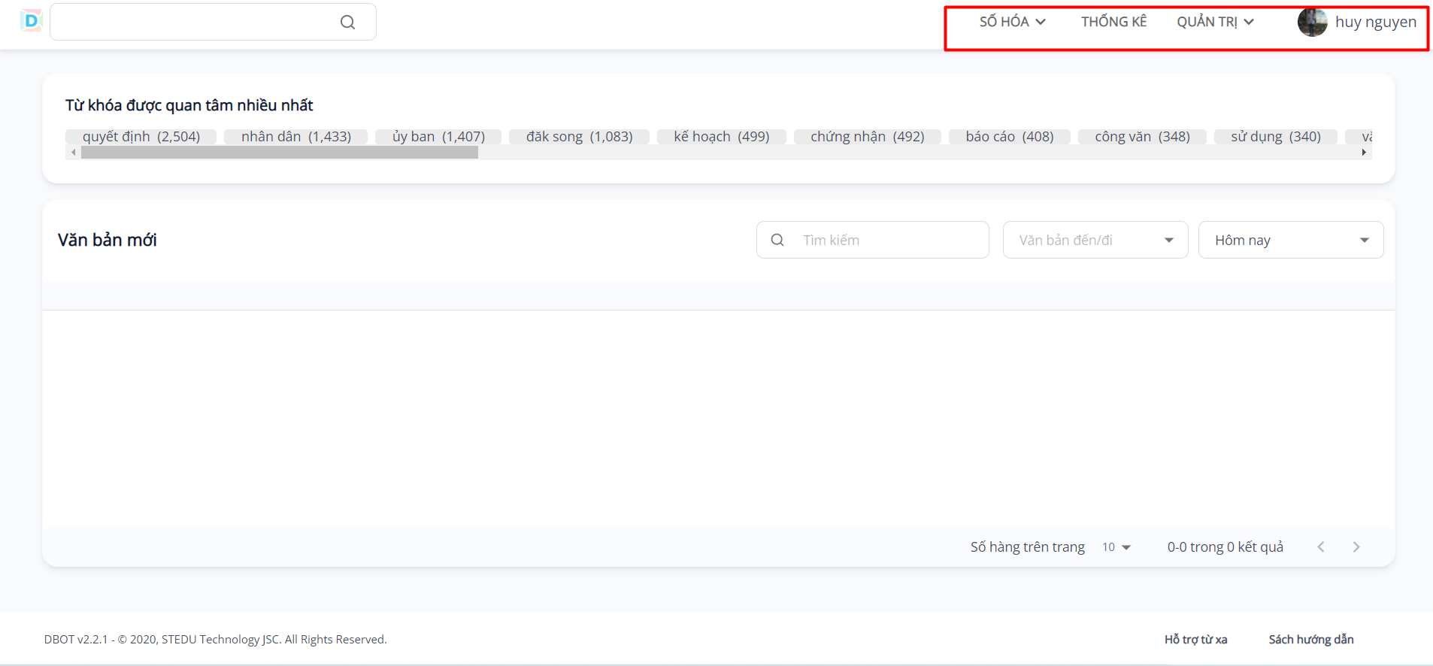This screenshot has width=1433, height=666.
Task: Change rows per page from 10
Action: [1116, 547]
